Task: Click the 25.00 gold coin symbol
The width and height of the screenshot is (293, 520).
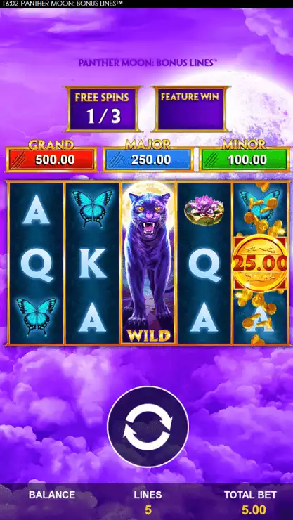Action: tap(260, 263)
